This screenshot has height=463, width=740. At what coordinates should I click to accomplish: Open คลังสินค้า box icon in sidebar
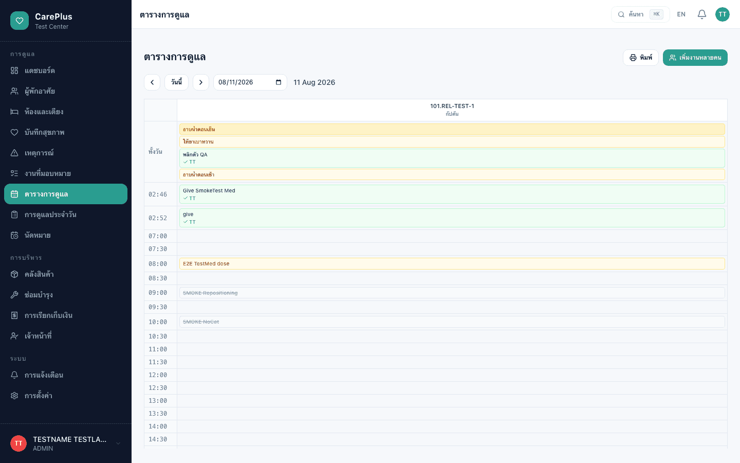point(14,274)
